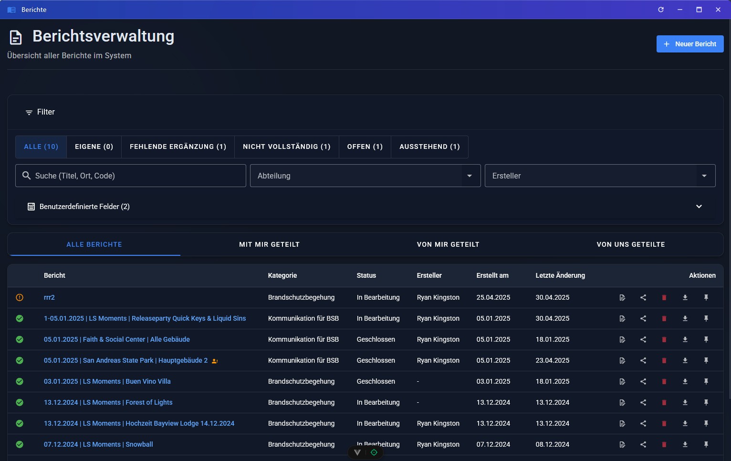Open the Snowball report

[98, 444]
